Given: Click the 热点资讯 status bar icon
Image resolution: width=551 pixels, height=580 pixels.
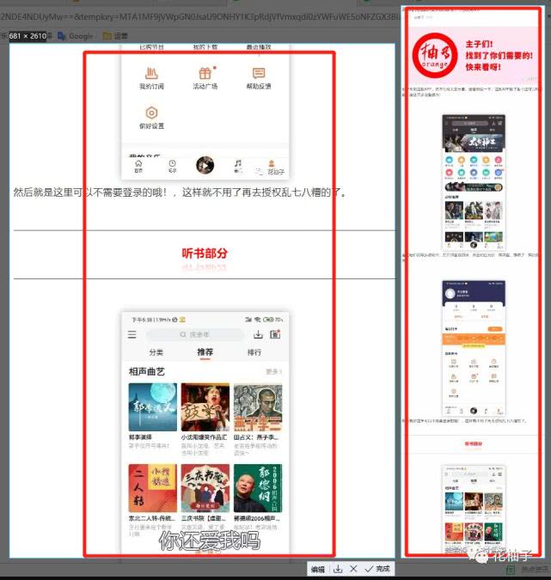Looking at the screenshot, I should tap(511, 571).
